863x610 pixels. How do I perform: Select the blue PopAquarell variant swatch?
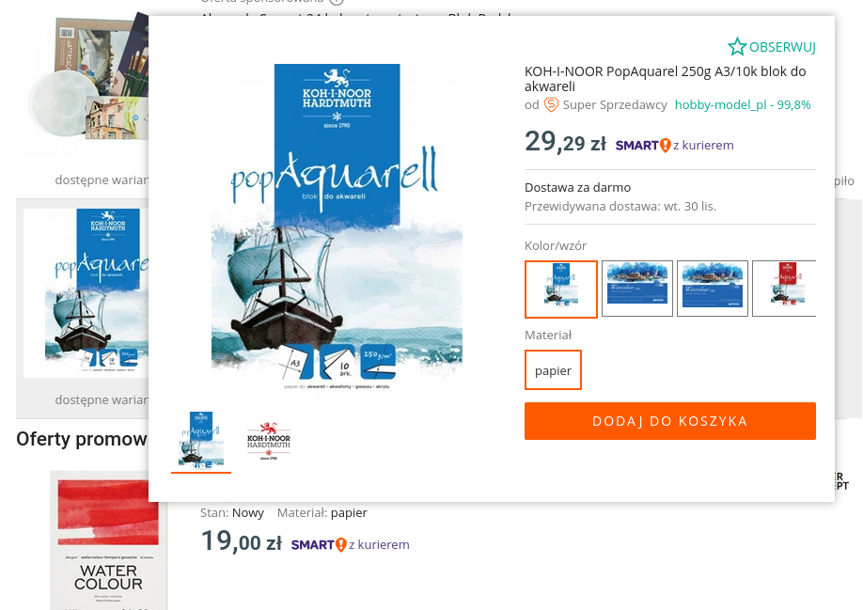[561, 289]
